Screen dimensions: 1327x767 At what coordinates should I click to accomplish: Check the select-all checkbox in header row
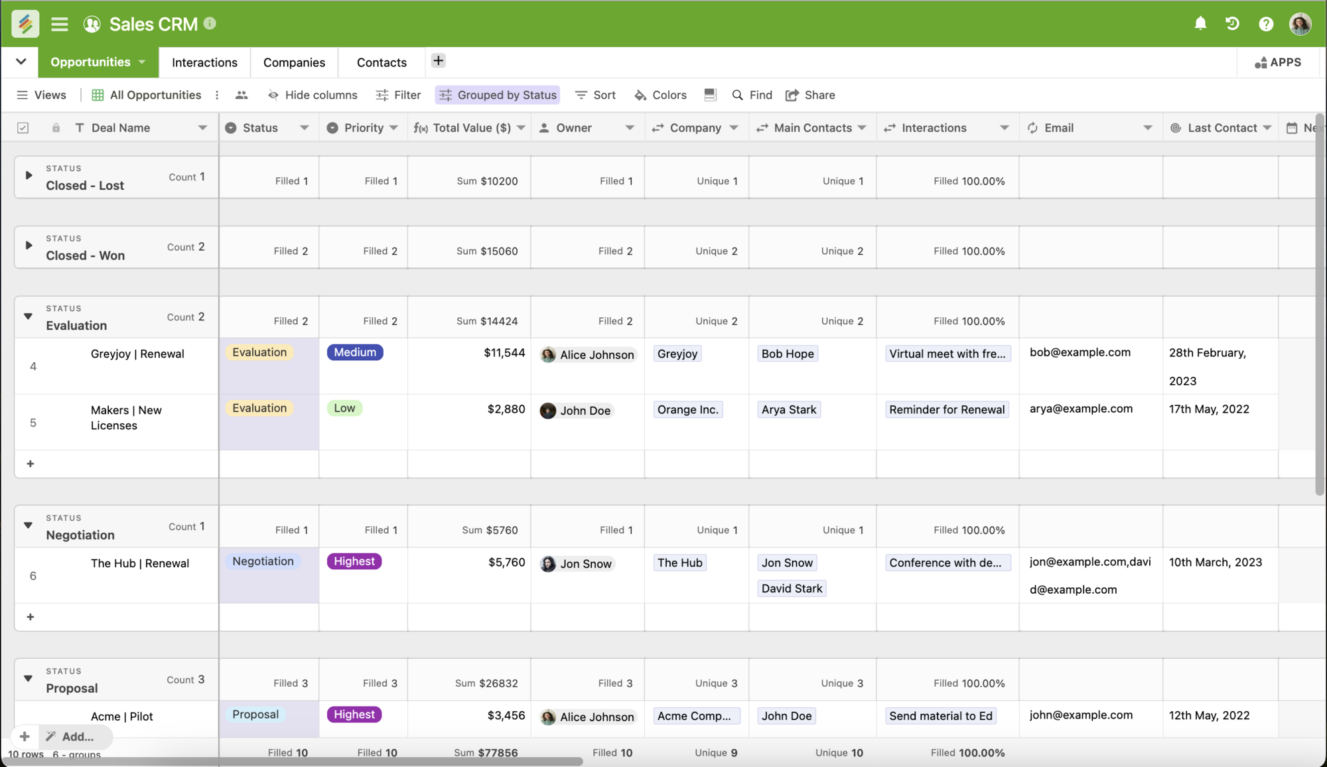pyautogui.click(x=23, y=127)
